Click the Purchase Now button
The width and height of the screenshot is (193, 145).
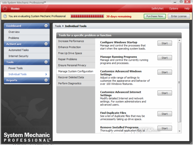[x=155, y=16]
